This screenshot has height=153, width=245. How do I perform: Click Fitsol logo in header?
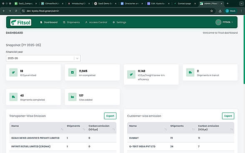tap(21, 22)
